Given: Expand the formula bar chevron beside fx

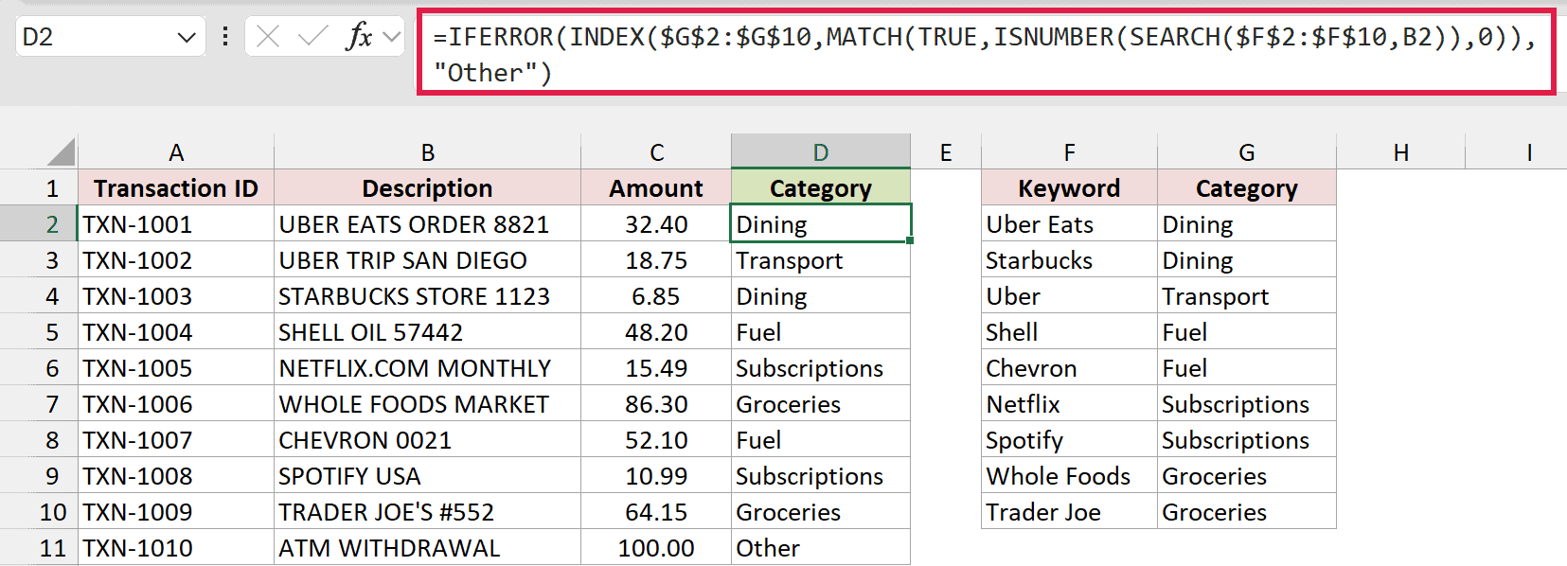Looking at the screenshot, I should click(x=391, y=38).
